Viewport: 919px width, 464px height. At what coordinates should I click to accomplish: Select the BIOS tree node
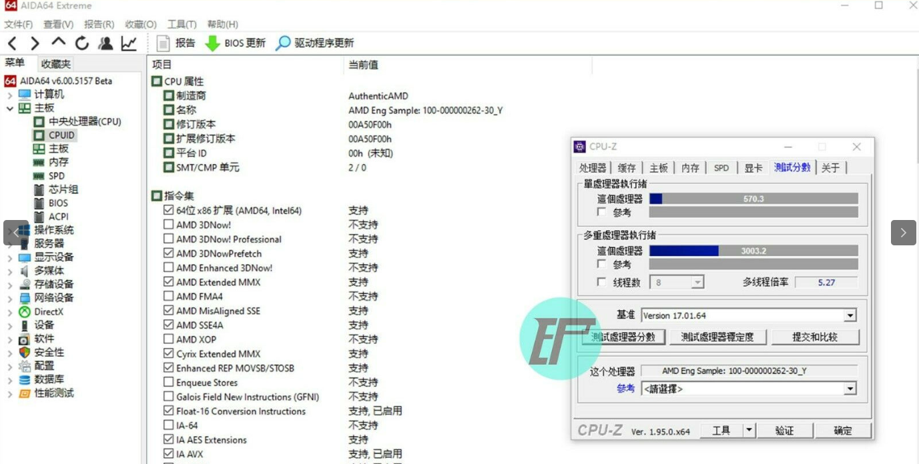[58, 203]
